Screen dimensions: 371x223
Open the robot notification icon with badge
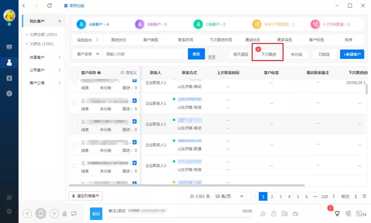click(x=337, y=213)
